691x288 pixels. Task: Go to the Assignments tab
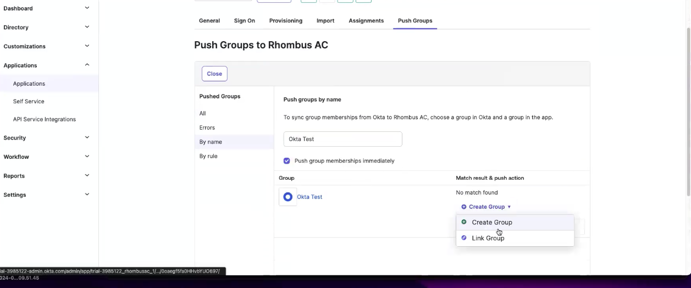366,20
